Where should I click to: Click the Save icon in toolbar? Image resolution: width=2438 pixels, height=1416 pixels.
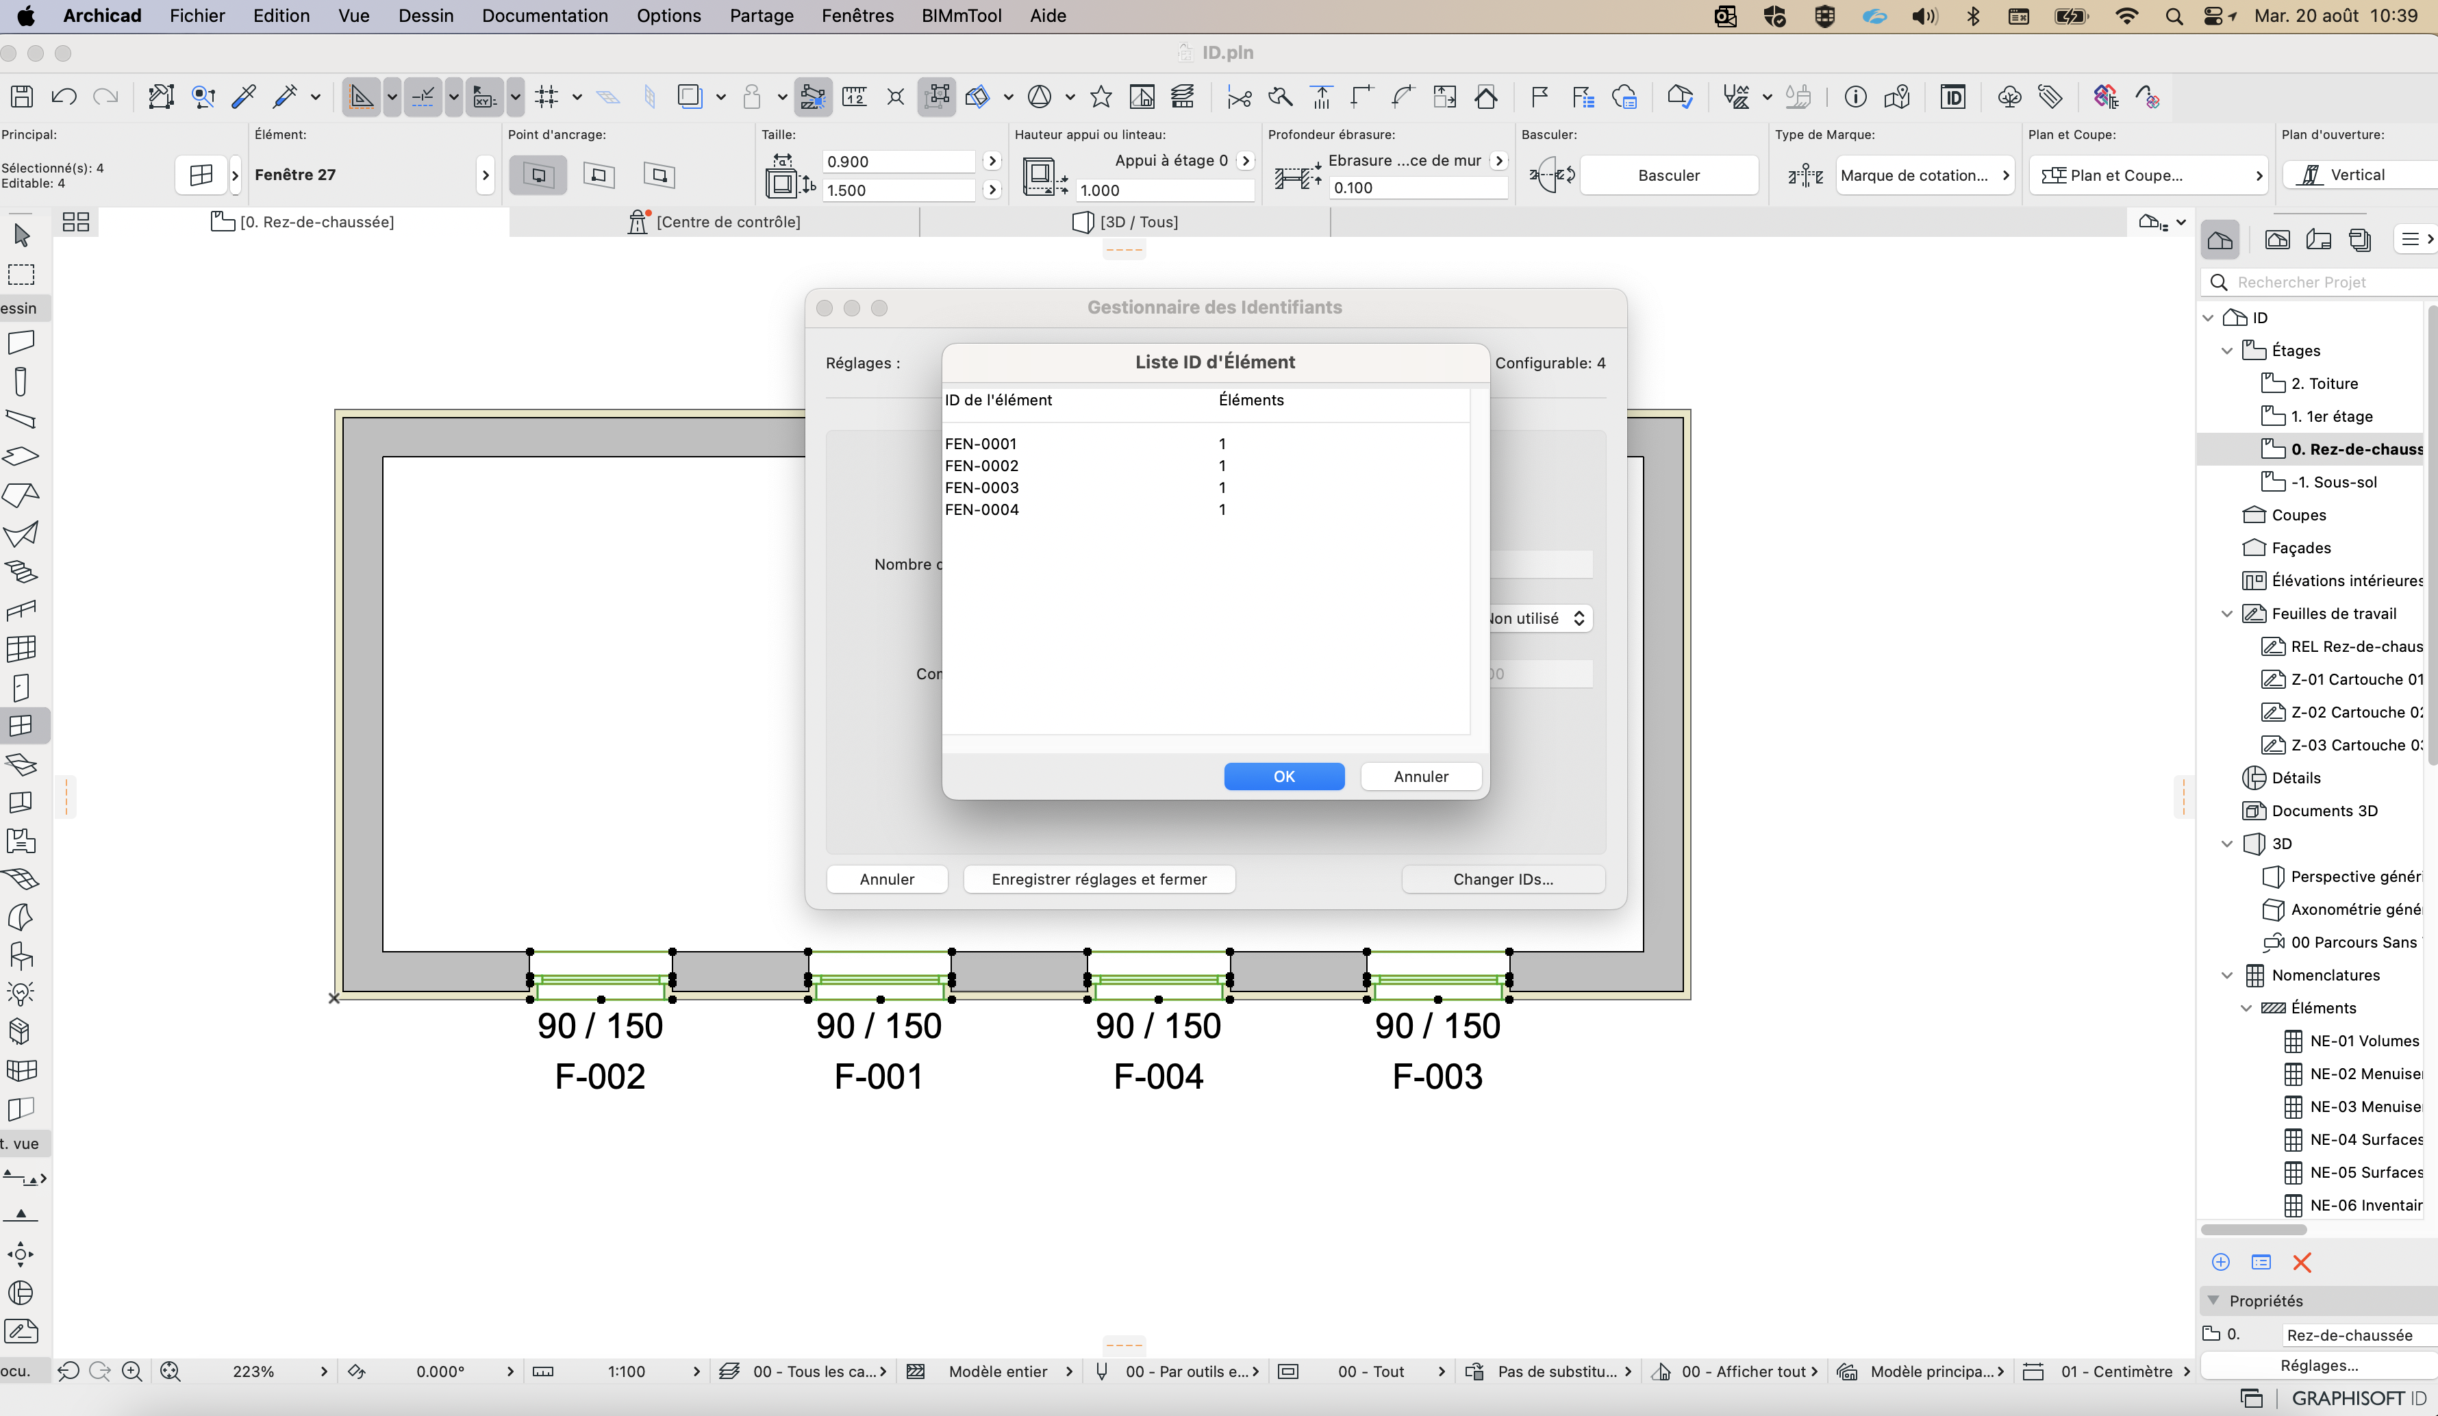point(21,96)
